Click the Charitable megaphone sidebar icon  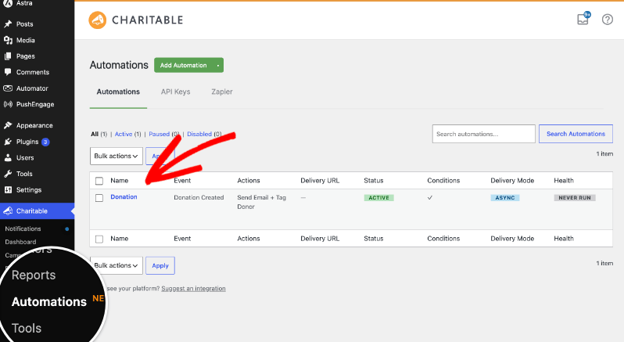[8, 211]
